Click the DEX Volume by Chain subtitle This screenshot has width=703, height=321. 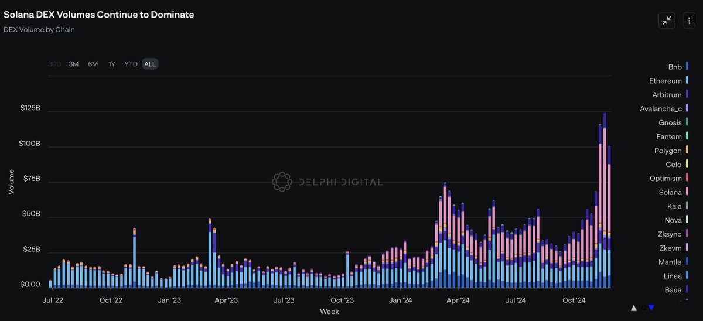click(39, 29)
